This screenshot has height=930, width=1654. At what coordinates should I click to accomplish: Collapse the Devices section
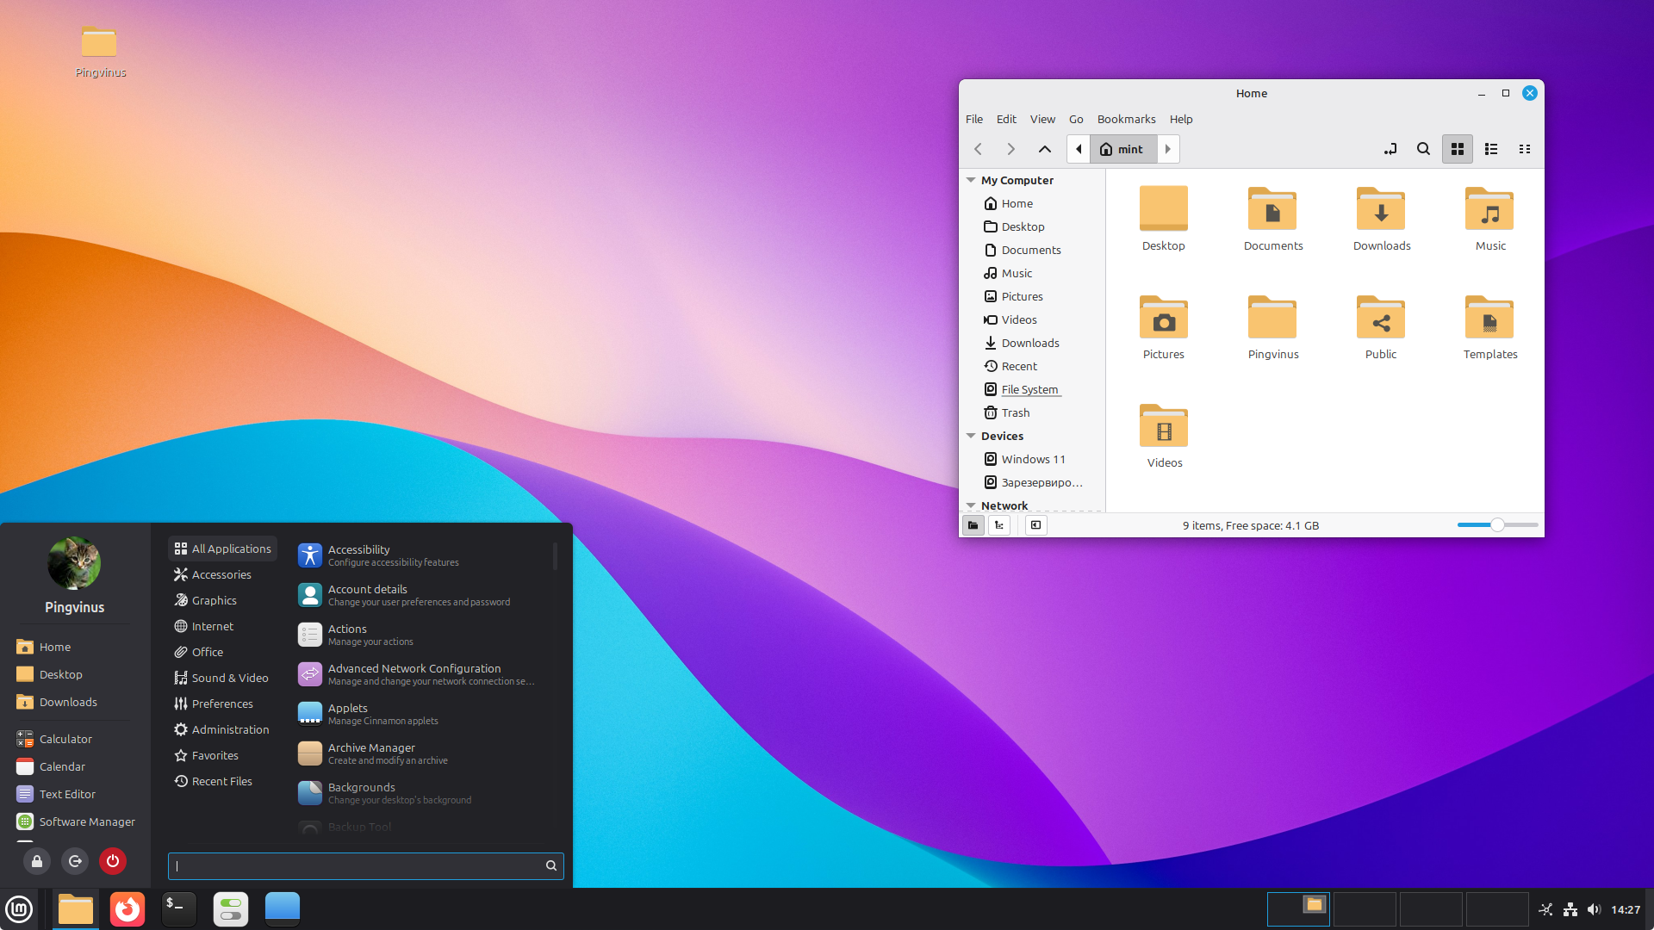coord(971,436)
